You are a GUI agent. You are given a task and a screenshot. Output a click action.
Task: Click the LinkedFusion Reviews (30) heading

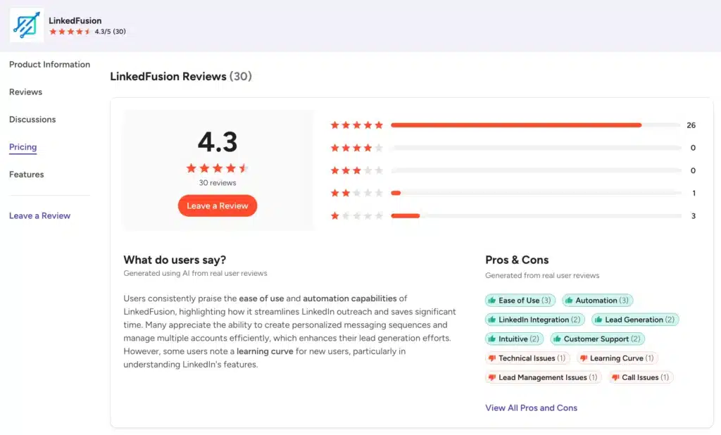[x=181, y=76]
